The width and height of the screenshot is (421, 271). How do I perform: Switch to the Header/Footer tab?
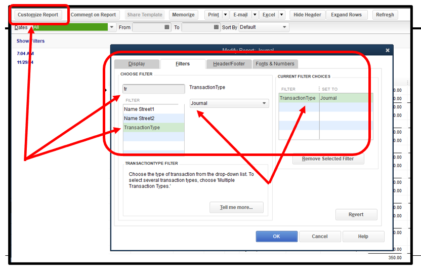[229, 64]
